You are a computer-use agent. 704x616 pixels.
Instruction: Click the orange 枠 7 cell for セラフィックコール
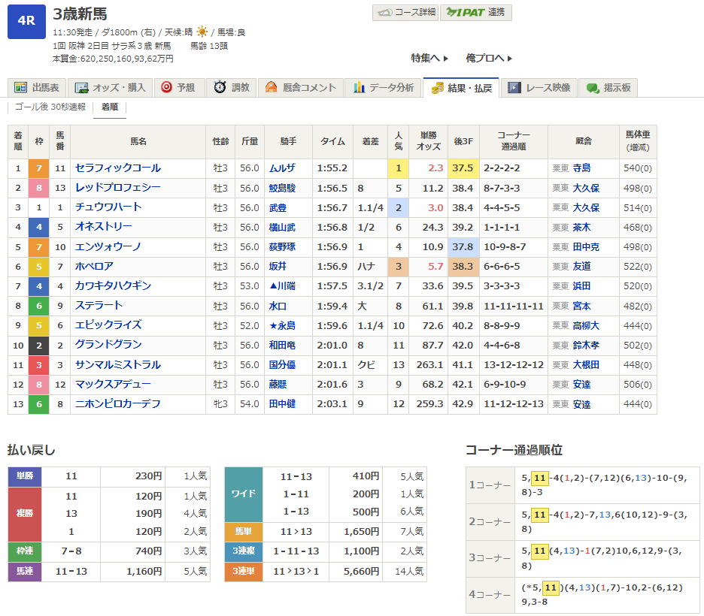pos(39,168)
